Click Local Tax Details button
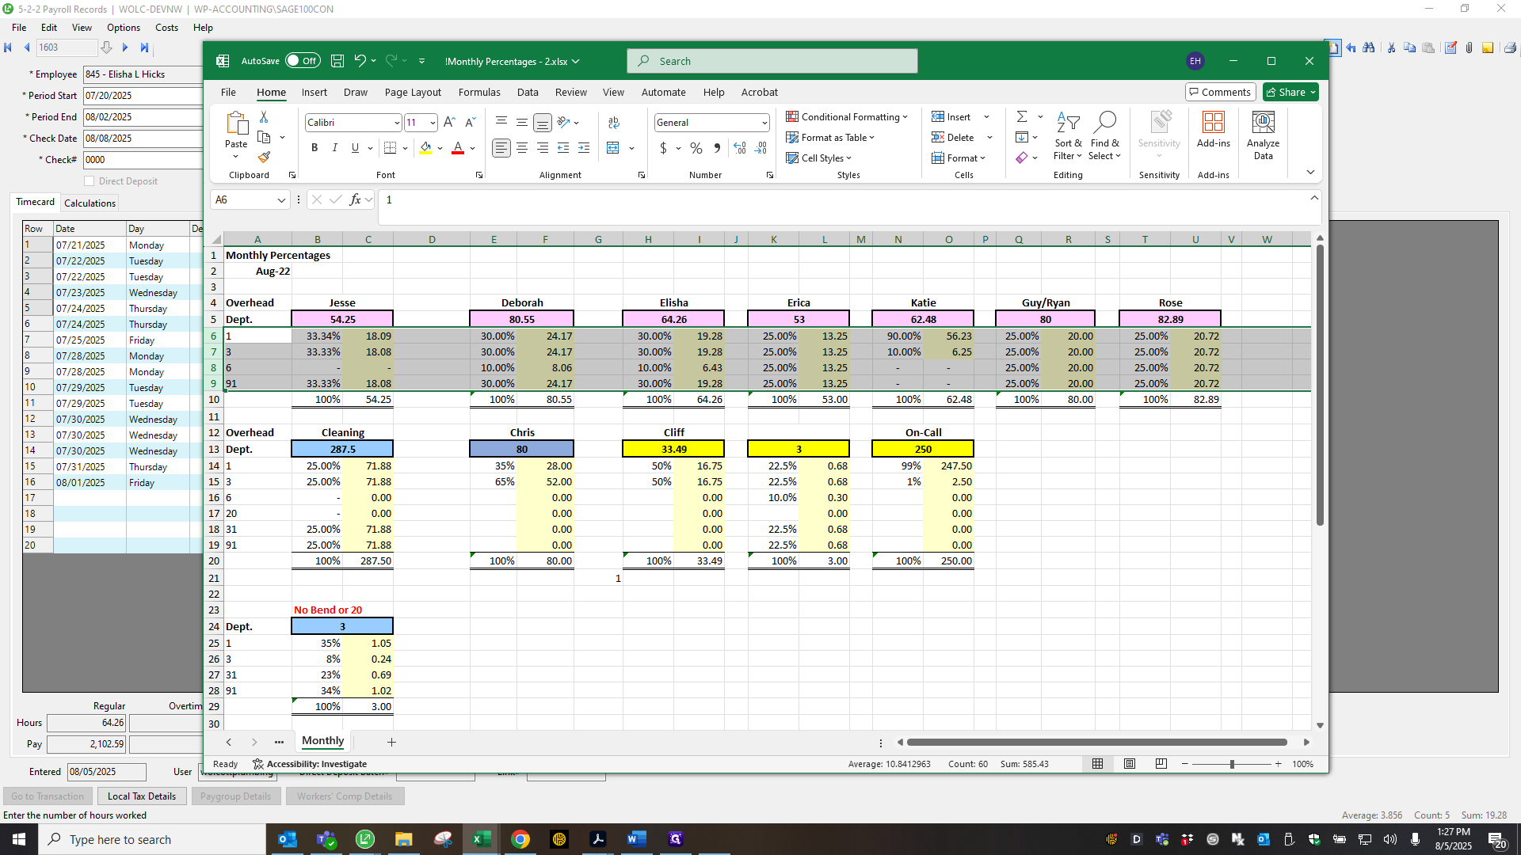Viewport: 1521px width, 855px height. tap(142, 796)
